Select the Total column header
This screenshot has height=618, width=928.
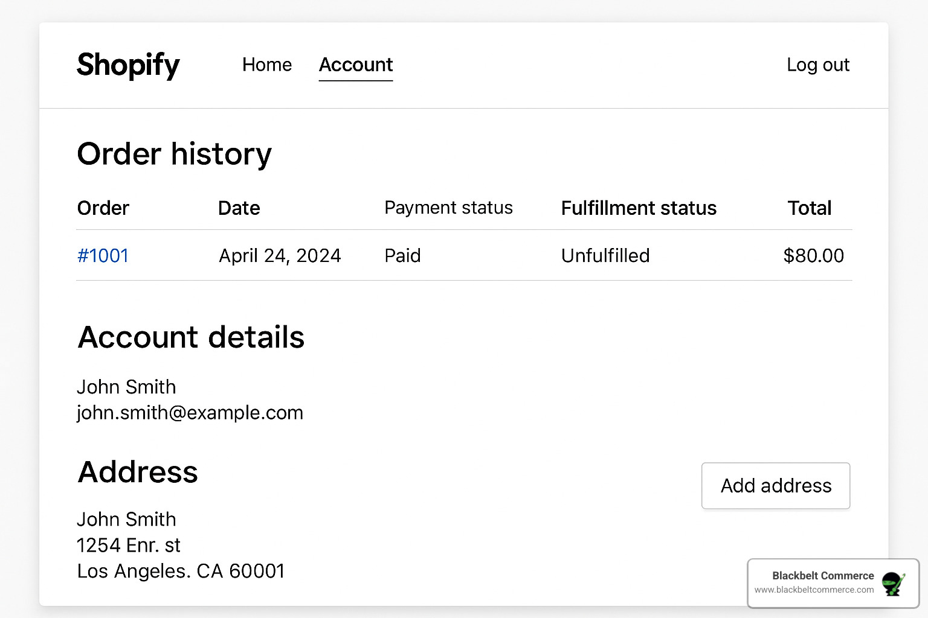(810, 208)
